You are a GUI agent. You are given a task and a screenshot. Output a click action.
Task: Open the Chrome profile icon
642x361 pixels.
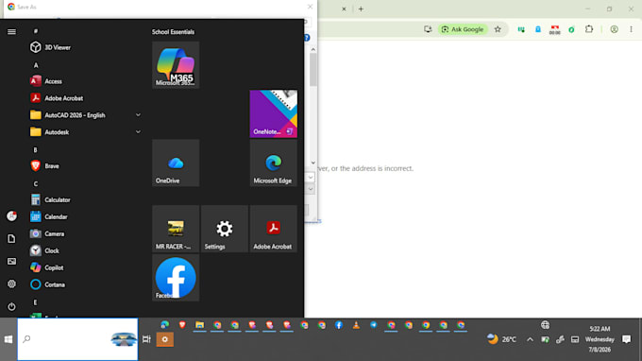click(x=615, y=29)
